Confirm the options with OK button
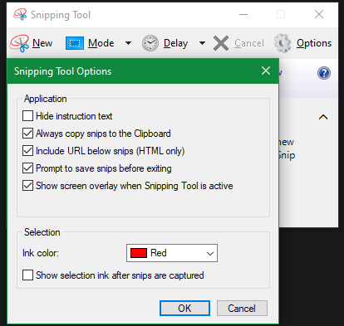The width and height of the screenshot is (344, 326). [x=184, y=308]
